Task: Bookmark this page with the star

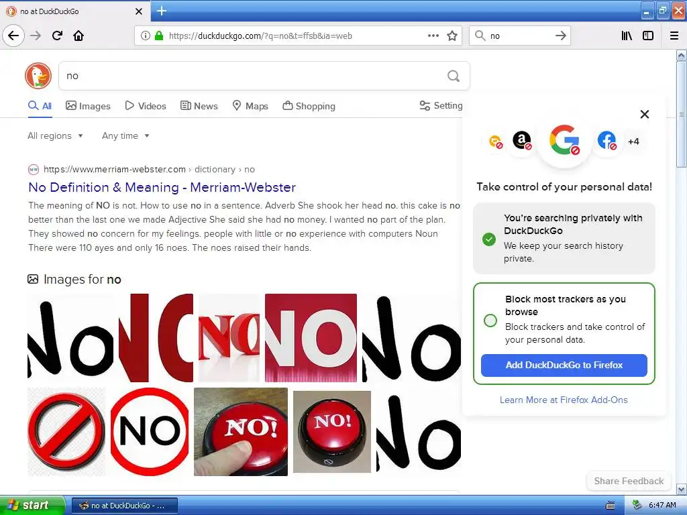Action: coord(452,36)
